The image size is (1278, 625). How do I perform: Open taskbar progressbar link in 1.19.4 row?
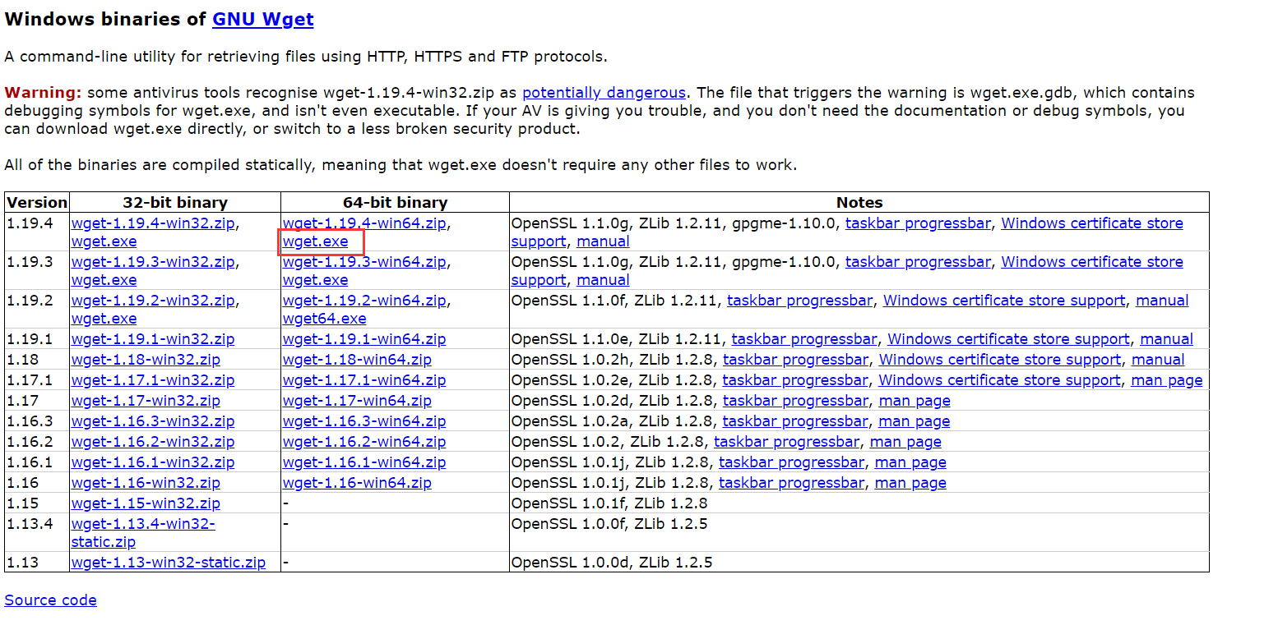[918, 223]
